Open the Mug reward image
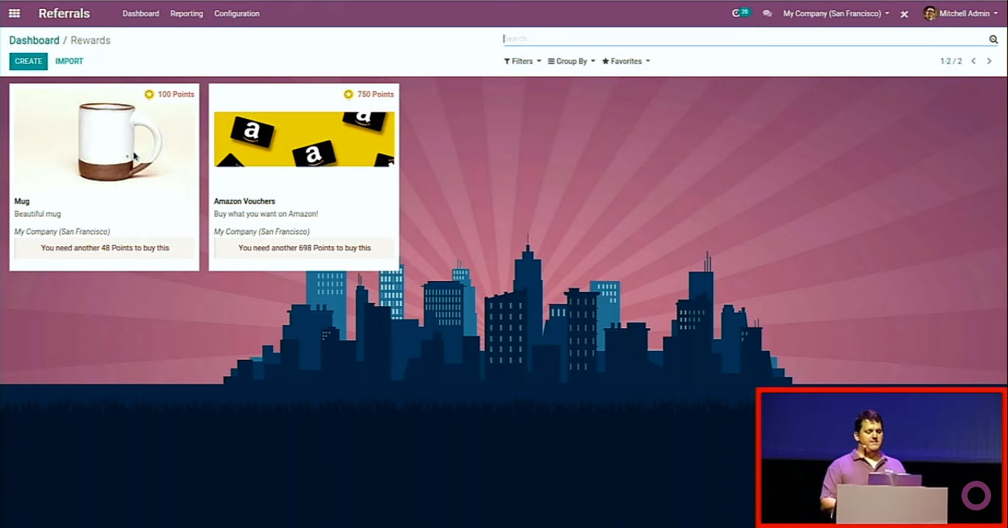1008x528 pixels. pos(105,139)
